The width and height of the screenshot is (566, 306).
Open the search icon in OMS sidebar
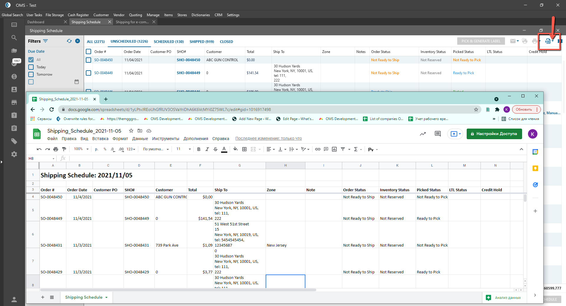tap(14, 38)
